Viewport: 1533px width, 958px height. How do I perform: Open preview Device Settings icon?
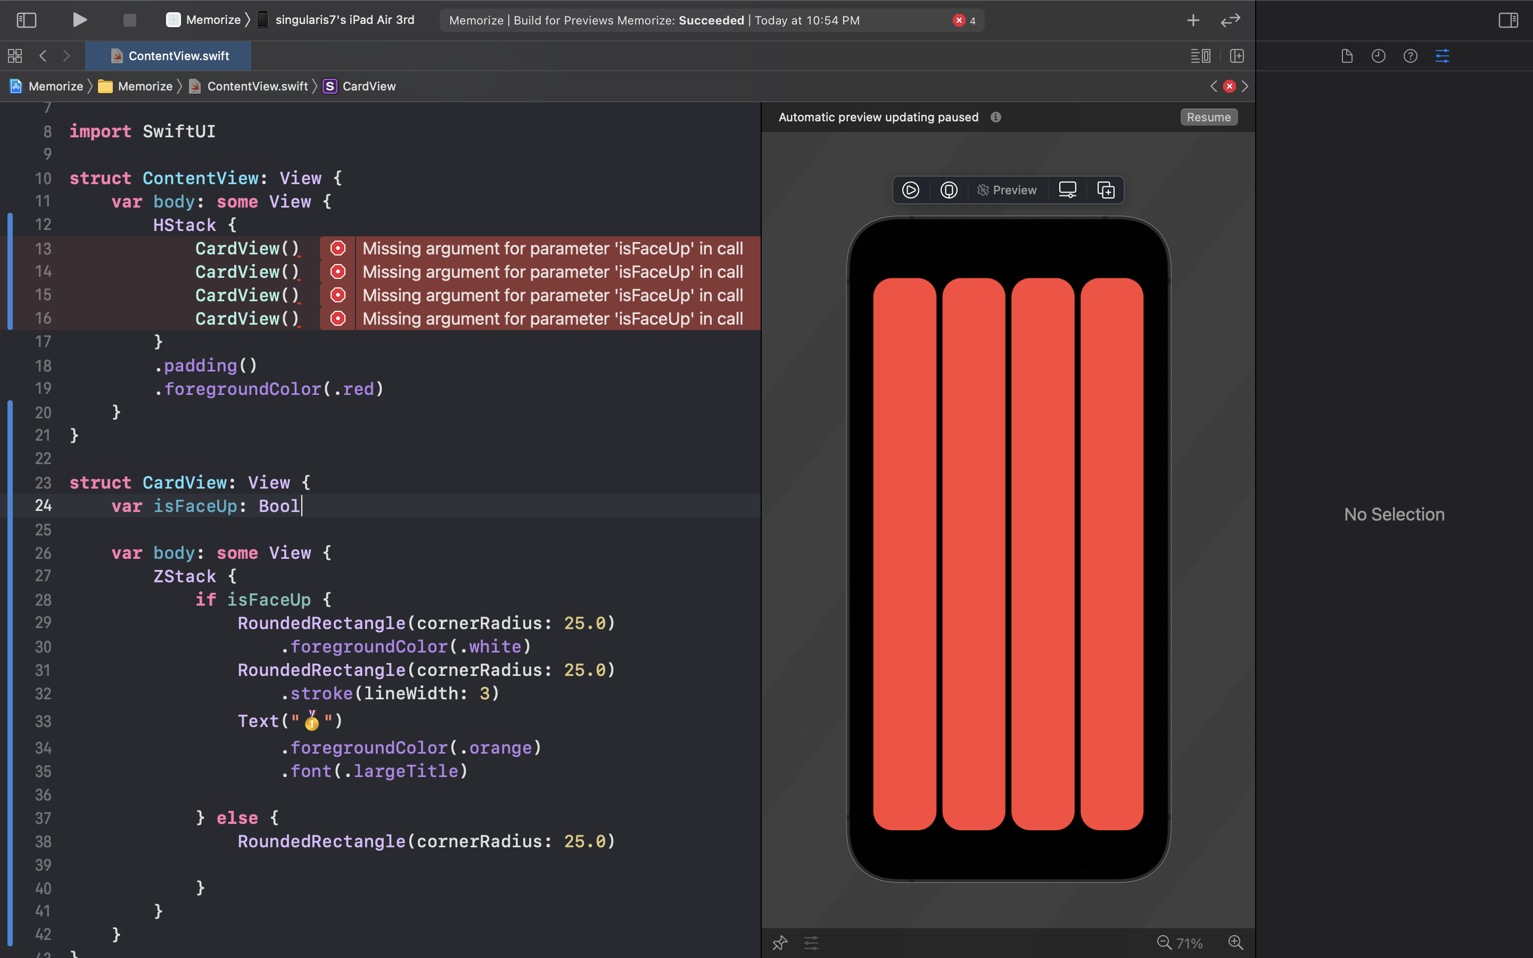coord(1067,190)
